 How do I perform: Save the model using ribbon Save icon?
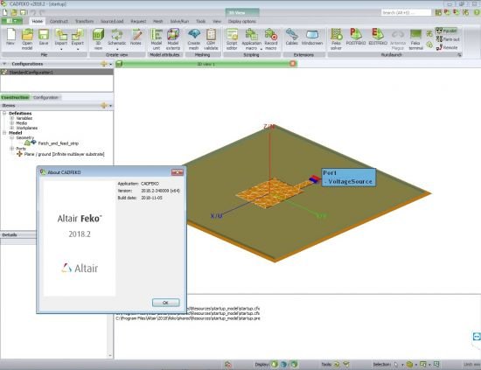tap(44, 38)
